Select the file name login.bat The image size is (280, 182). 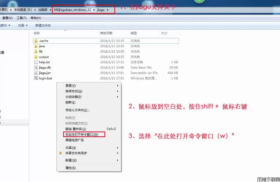[46, 78]
